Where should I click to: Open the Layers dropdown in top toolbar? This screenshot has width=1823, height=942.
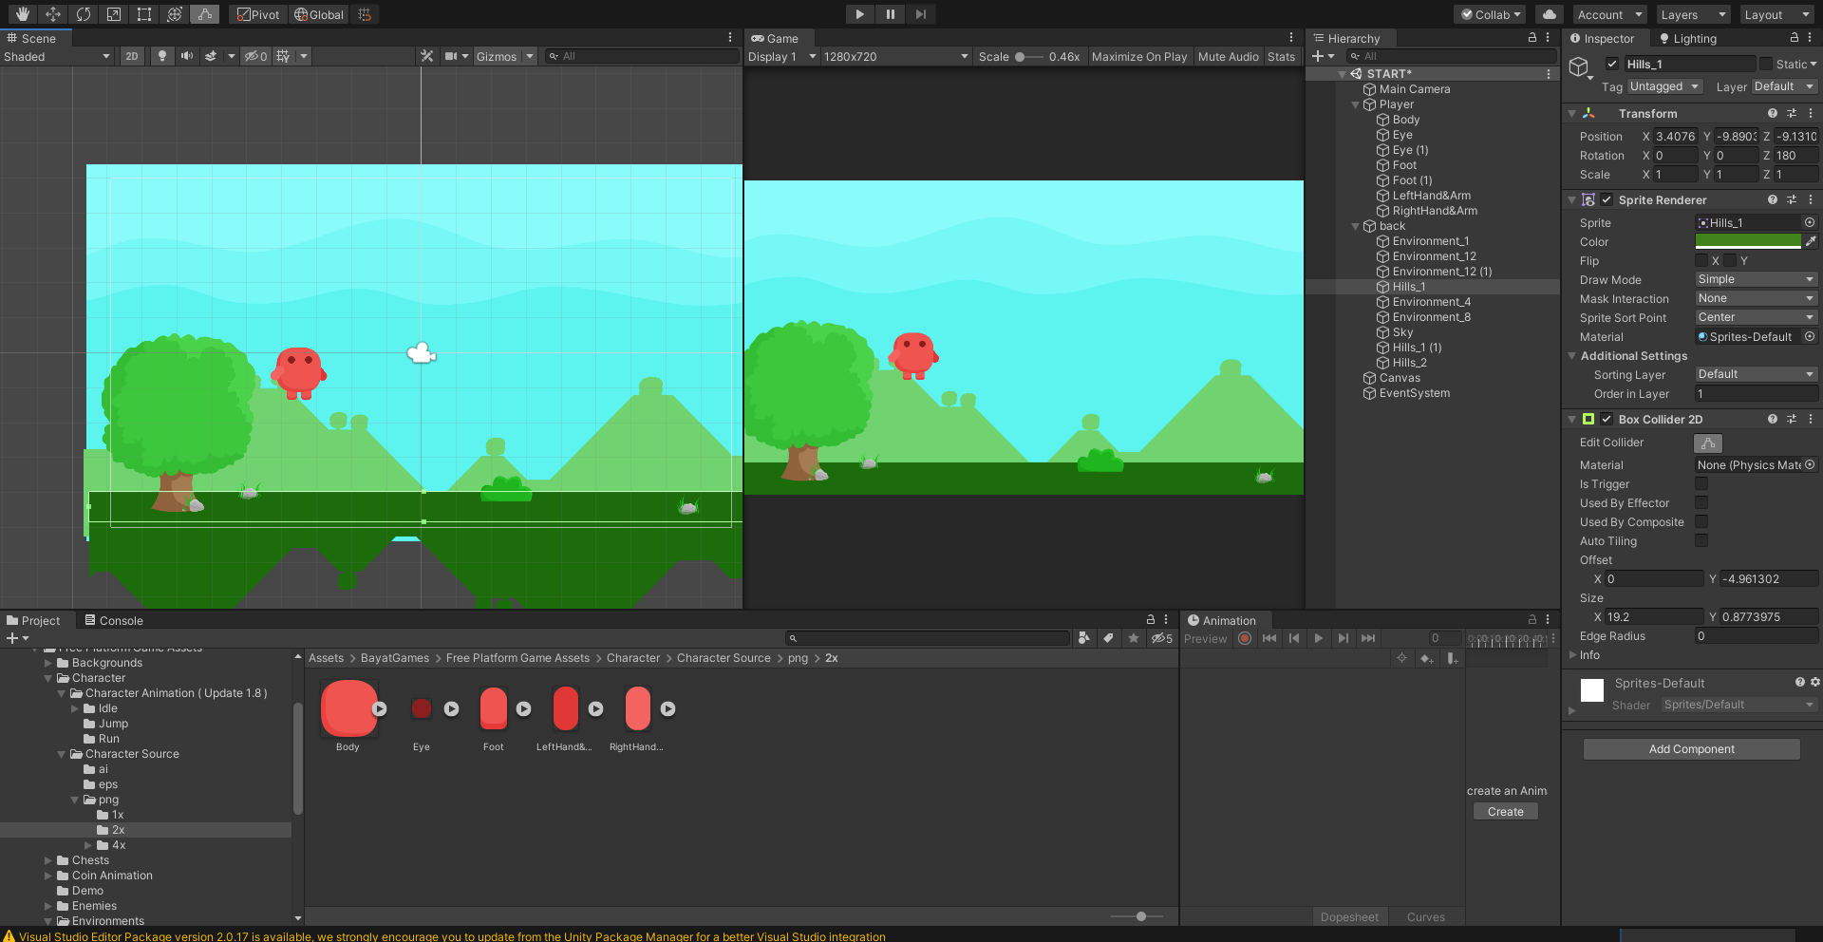tap(1694, 14)
